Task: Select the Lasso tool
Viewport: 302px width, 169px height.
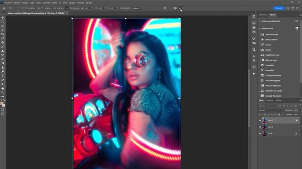Action: [x=2, y=26]
